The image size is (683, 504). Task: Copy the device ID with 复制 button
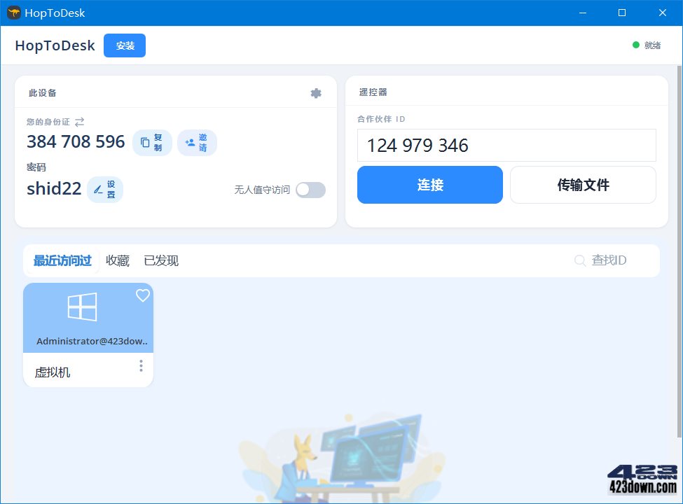point(152,142)
